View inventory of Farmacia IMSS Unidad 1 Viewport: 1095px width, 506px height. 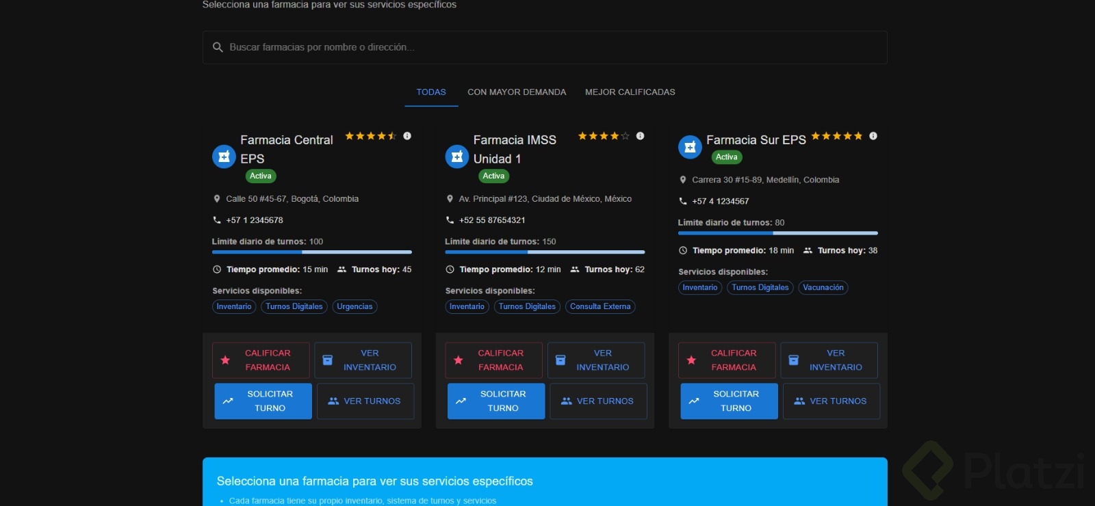(596, 360)
